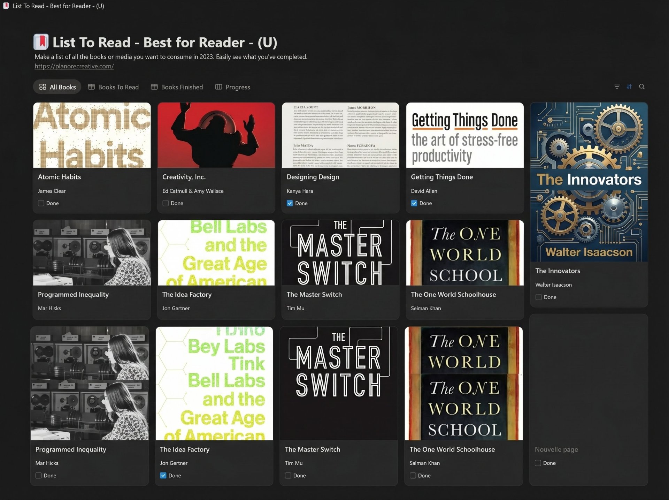Image resolution: width=669 pixels, height=500 pixels.
Task: Click the sort arrows icon
Action: pos(629,87)
